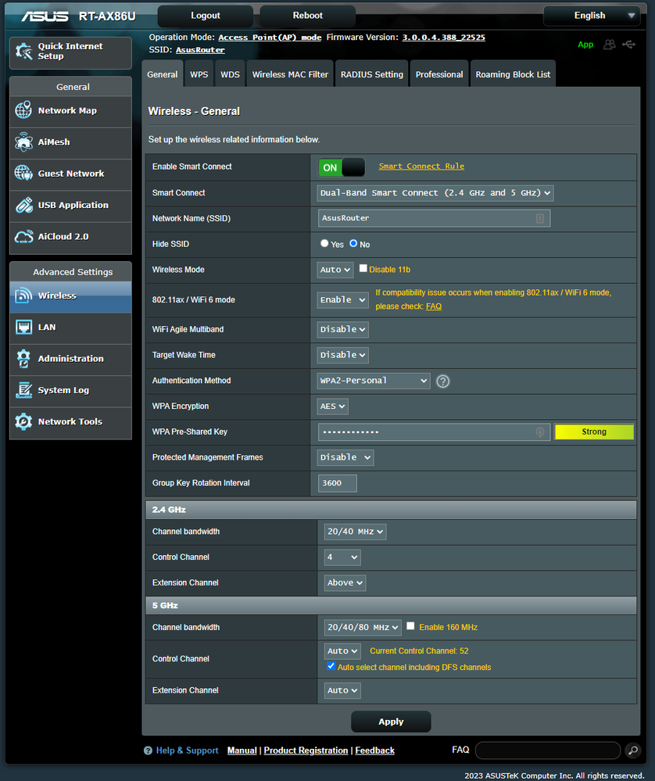
Task: Click the USB Application icon
Action: (x=23, y=206)
